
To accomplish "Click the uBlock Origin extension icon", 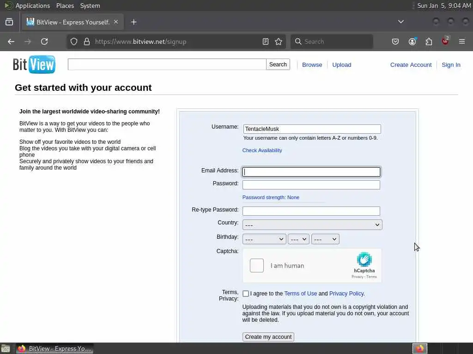I will [445, 41].
